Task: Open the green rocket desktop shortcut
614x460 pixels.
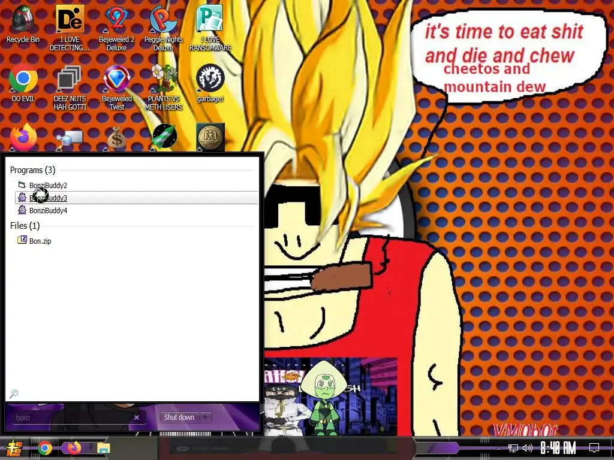Action: pyautogui.click(x=164, y=137)
